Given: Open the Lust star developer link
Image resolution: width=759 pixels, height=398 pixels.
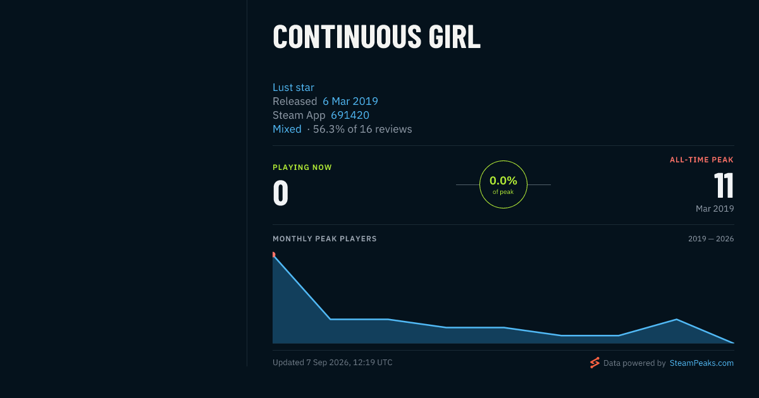Looking at the screenshot, I should coord(293,88).
